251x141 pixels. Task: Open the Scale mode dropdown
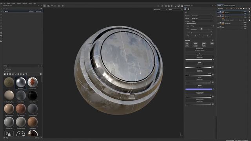click(201, 26)
